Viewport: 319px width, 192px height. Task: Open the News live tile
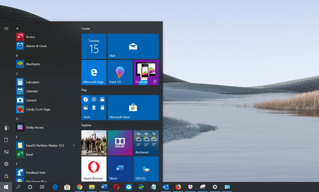94,143
